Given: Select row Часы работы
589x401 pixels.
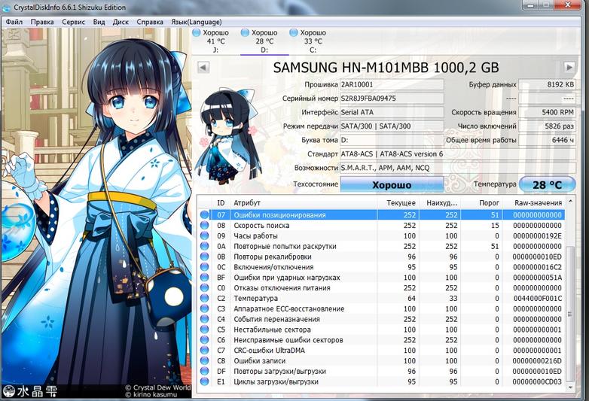Looking at the screenshot, I should pyautogui.click(x=381, y=236).
